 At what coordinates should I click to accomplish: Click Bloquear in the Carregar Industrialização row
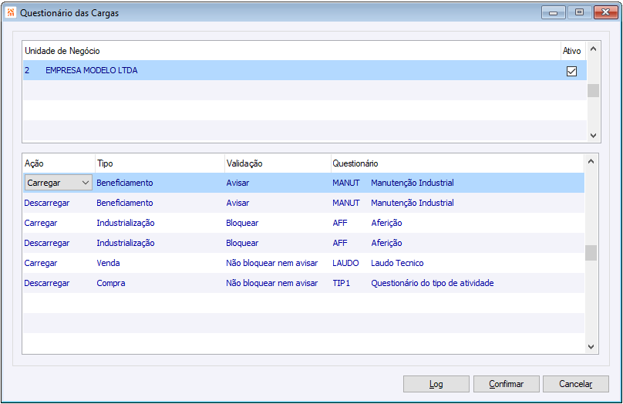[242, 223]
